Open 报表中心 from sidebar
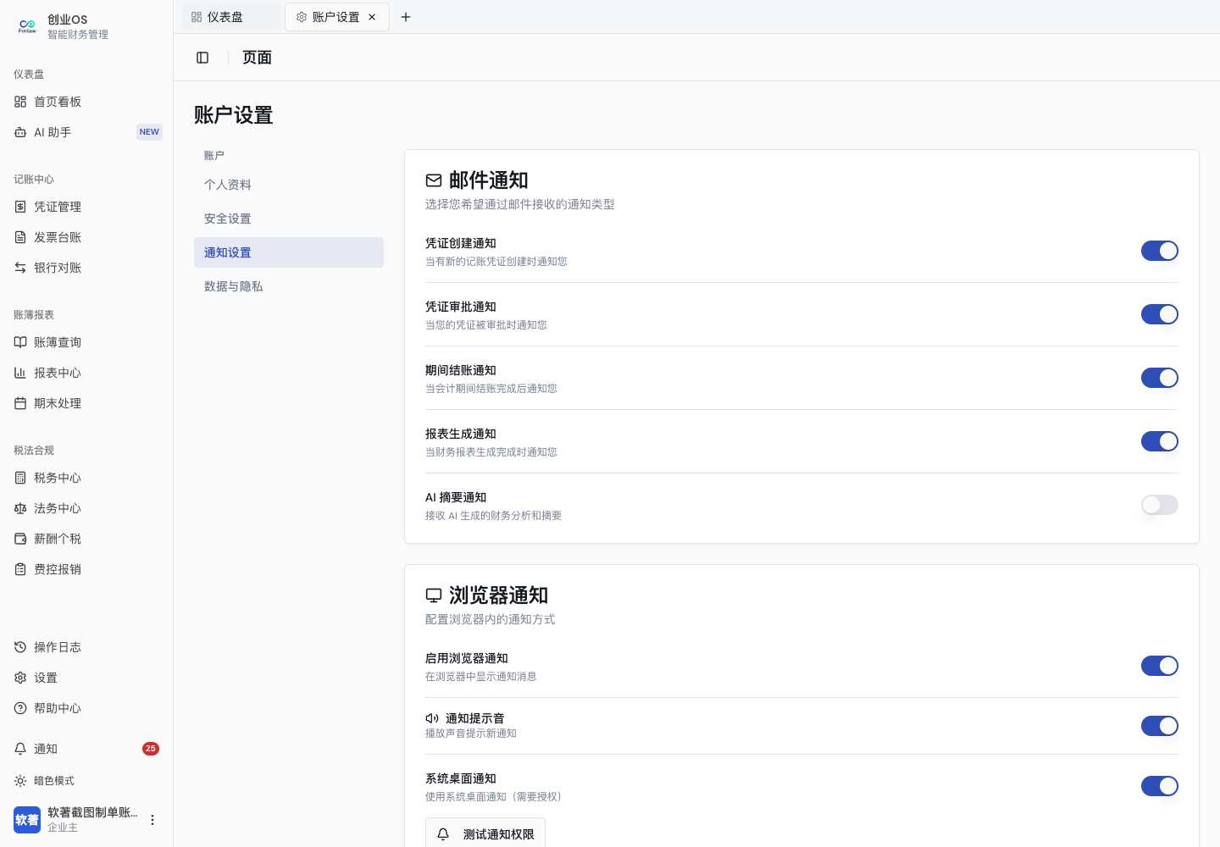 pos(86,373)
